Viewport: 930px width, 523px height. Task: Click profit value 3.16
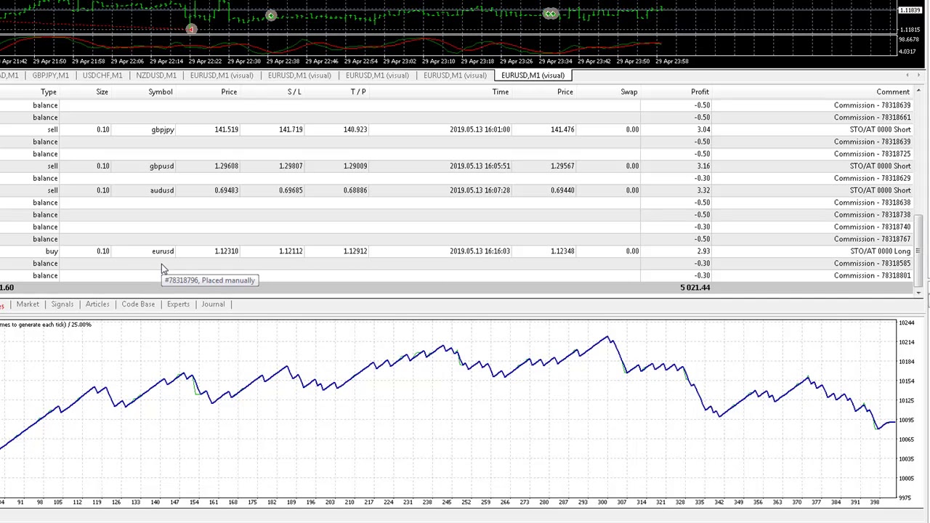703,166
